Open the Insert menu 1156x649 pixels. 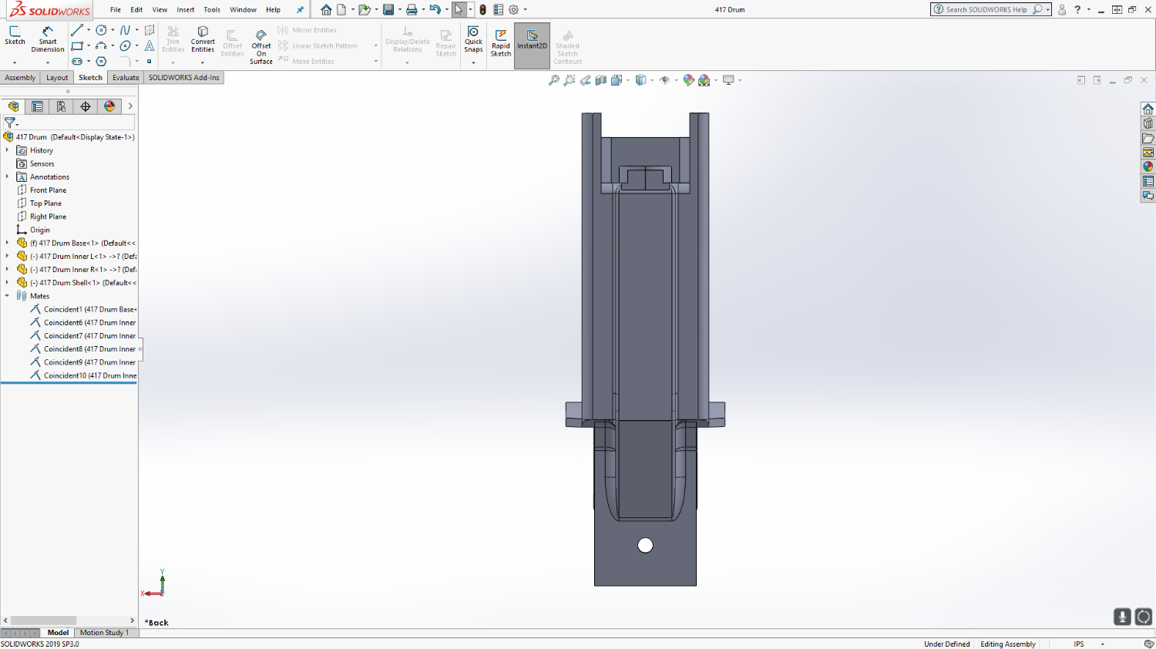point(185,10)
